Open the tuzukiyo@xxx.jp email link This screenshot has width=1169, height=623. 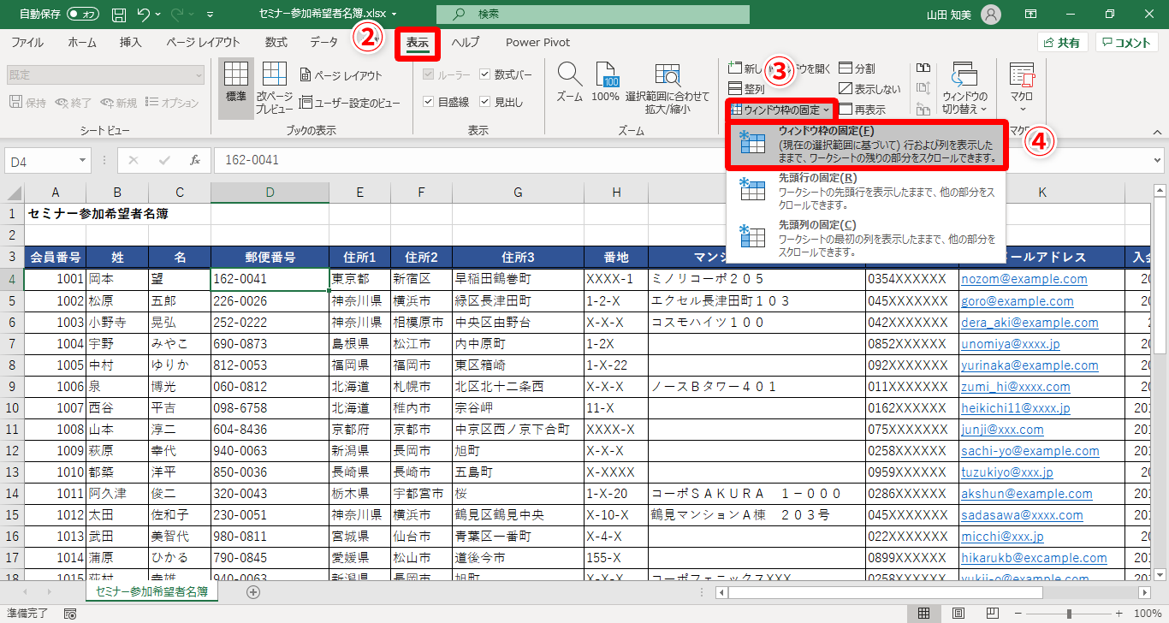point(1007,472)
